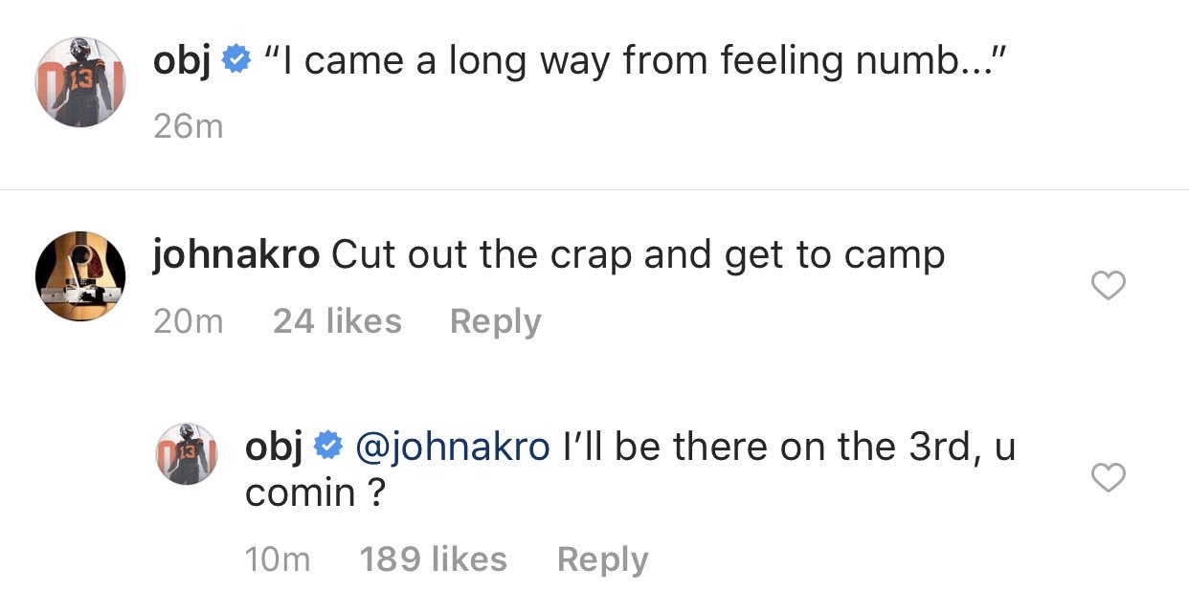Like johnakro's comment with the heart icon
This screenshot has width=1189, height=612.
1109,285
